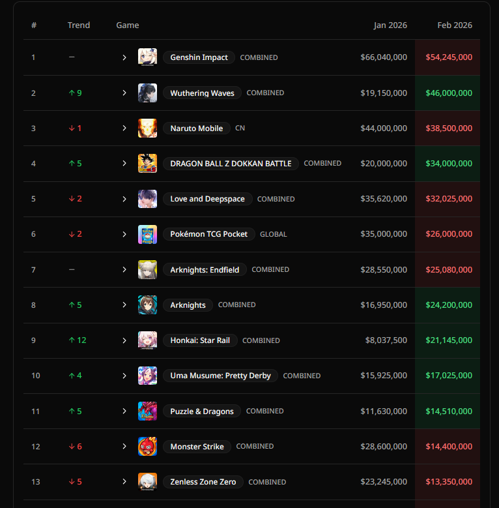Select the $46,000,000 Feb revenue cell
Screen dimensions: 499x508
tap(449, 93)
